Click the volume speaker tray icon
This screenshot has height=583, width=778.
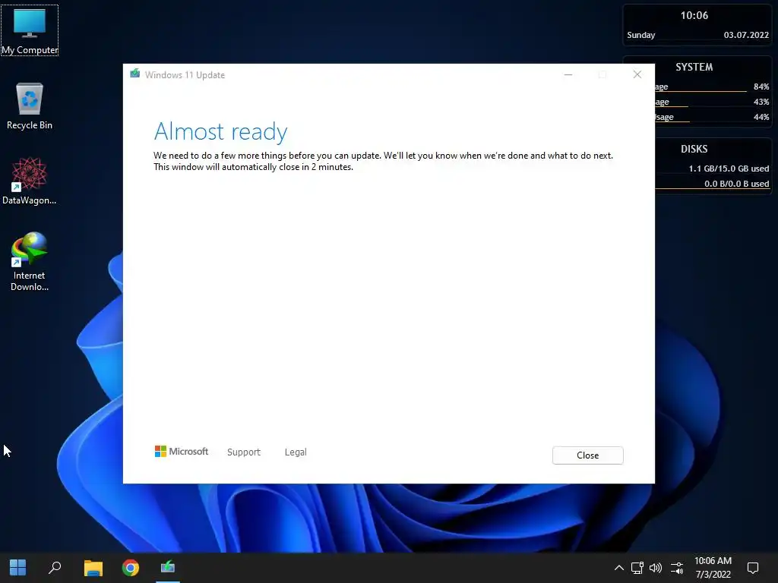[x=656, y=568]
